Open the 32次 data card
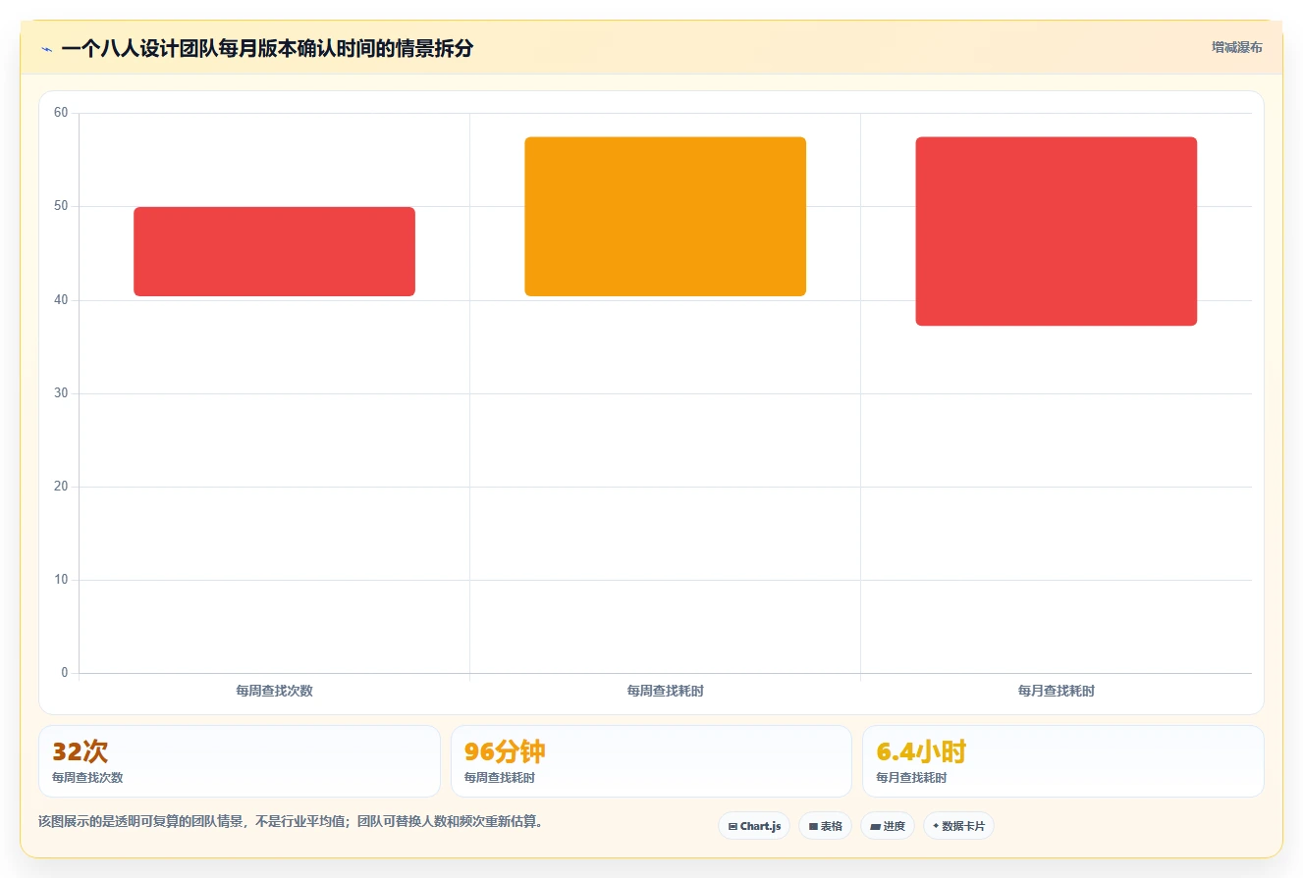This screenshot has width=1303, height=878. click(239, 761)
